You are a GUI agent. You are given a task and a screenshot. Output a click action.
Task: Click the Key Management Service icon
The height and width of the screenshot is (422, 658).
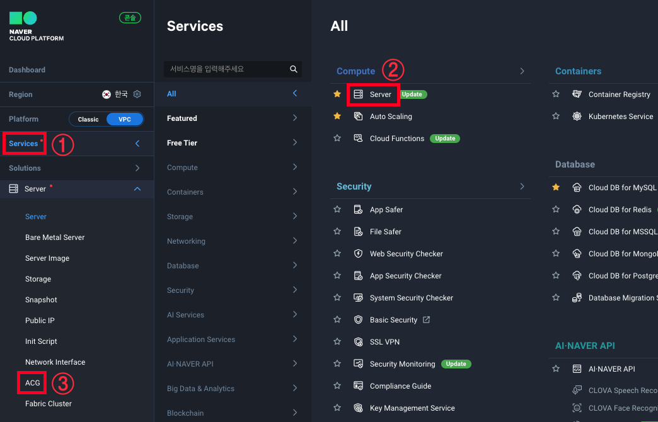point(358,408)
